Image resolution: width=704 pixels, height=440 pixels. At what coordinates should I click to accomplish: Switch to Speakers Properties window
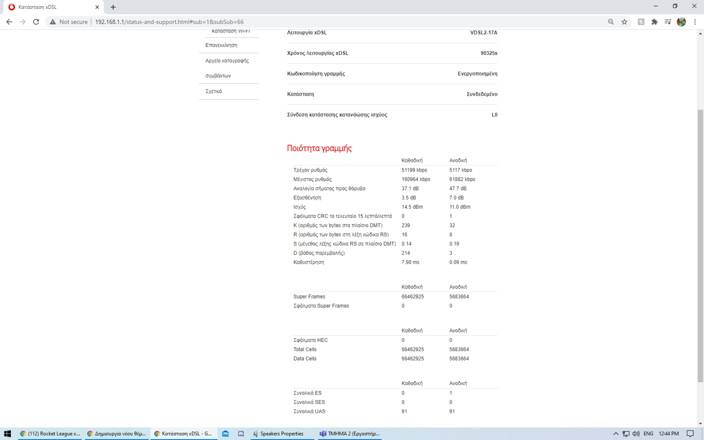(x=282, y=433)
